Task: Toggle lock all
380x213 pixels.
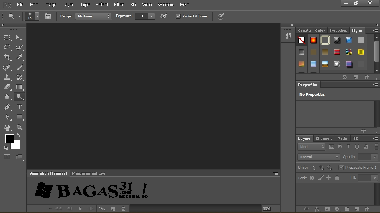Action: pos(337,178)
